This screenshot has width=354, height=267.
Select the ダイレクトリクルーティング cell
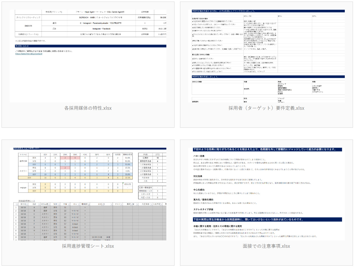pos(28,17)
